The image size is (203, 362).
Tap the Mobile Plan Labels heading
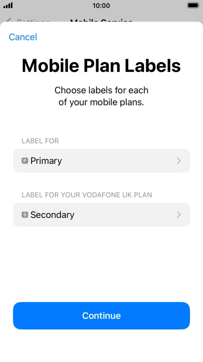[x=101, y=66]
